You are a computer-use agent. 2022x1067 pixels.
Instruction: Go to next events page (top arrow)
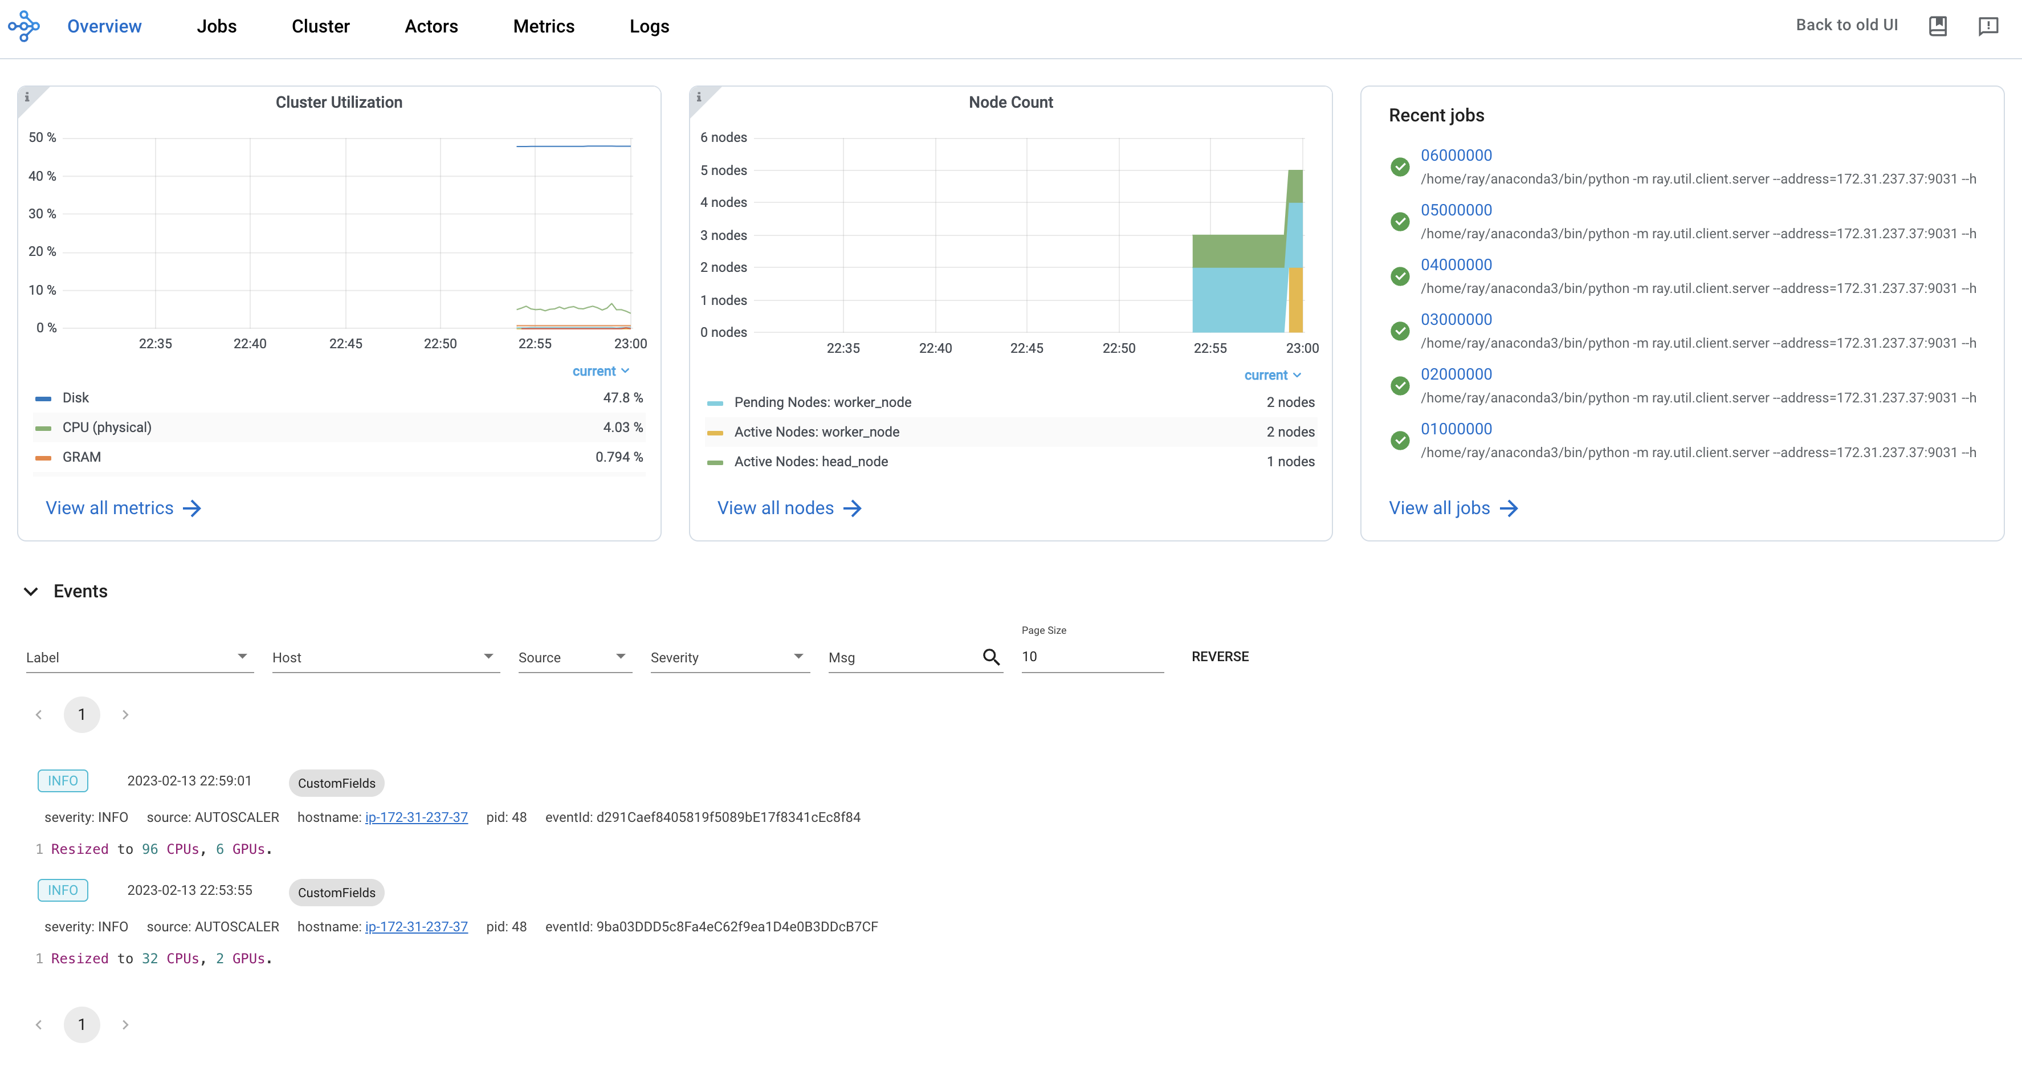click(125, 715)
